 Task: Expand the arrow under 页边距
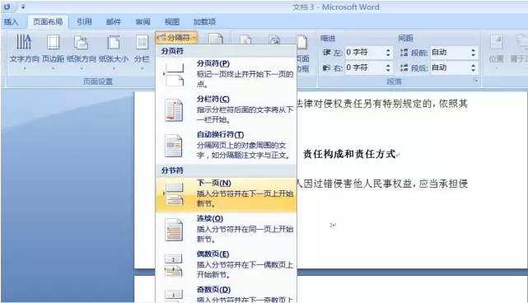click(53, 68)
